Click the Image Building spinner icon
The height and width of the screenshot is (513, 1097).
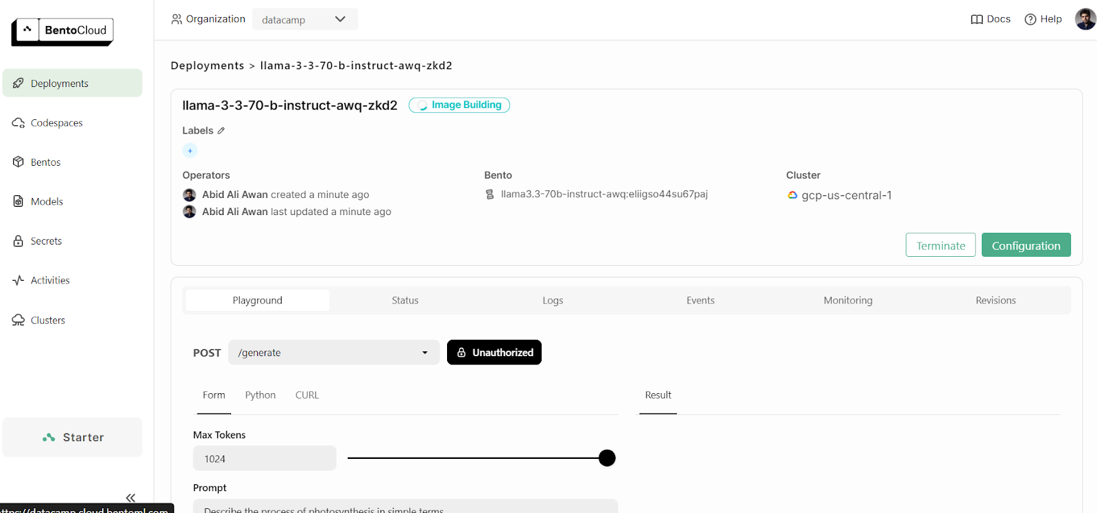pos(422,105)
